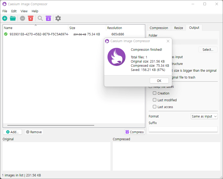This screenshot has height=179, width=223.
Task: Confirm the dialog with OK
Action: [159, 81]
